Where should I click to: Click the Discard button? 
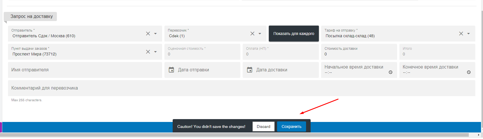click(x=263, y=126)
